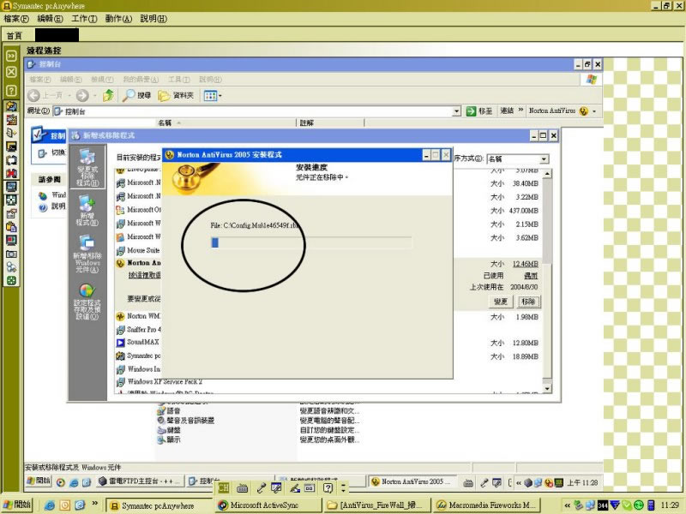Select 'Mouse Suite' in program list

click(138, 250)
